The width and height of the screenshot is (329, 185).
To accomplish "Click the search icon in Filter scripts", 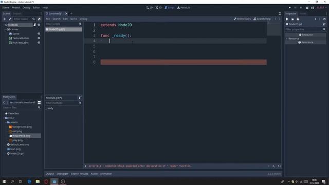I will pos(80,24).
